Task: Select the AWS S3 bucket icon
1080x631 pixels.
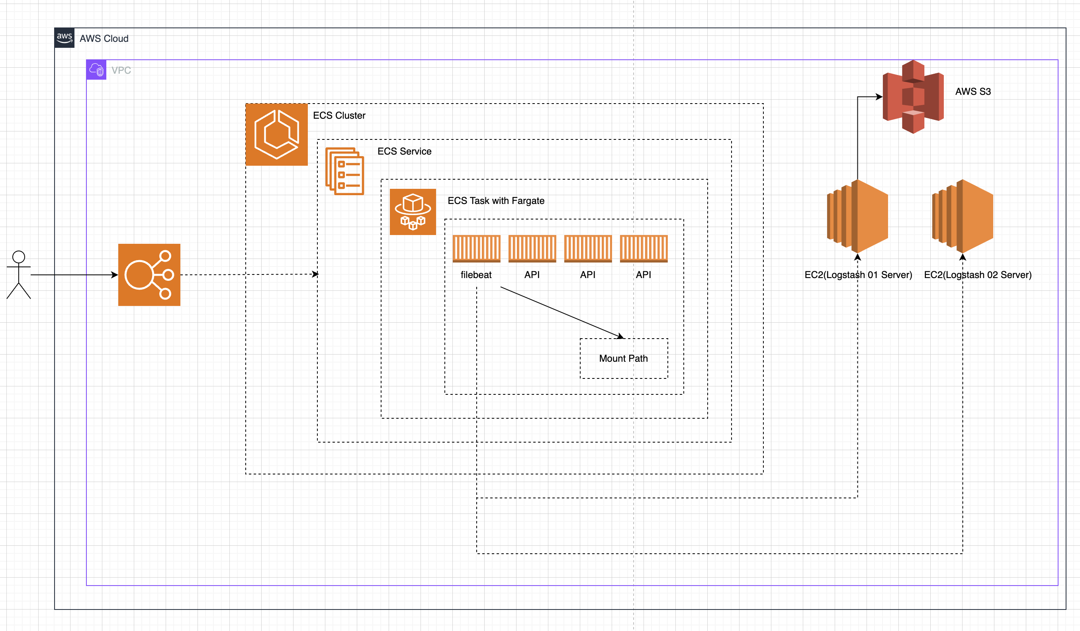Action: (913, 97)
